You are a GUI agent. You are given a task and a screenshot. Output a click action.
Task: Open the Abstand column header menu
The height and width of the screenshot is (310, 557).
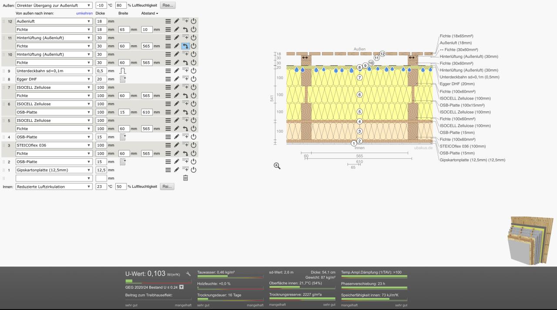[x=150, y=13]
